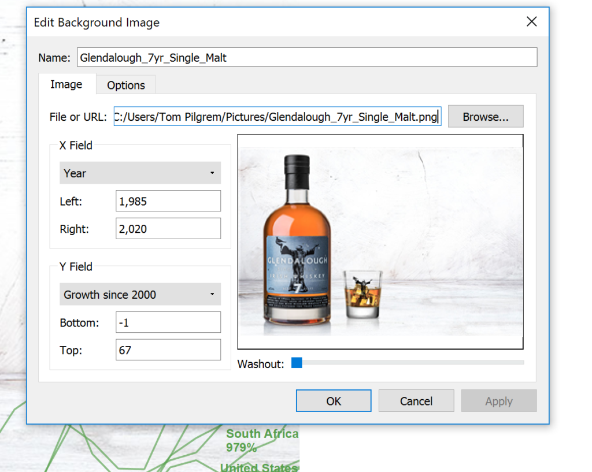592x472 pixels.
Task: Cancel the Edit Background Image dialog
Action: pyautogui.click(x=416, y=400)
